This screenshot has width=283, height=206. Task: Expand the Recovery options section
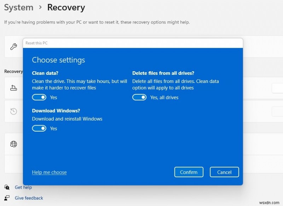click(13, 71)
